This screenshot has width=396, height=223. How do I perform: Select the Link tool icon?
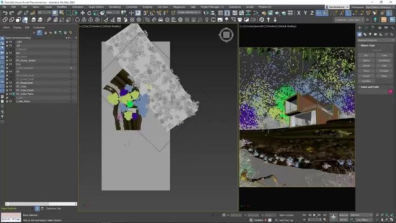point(19,12)
